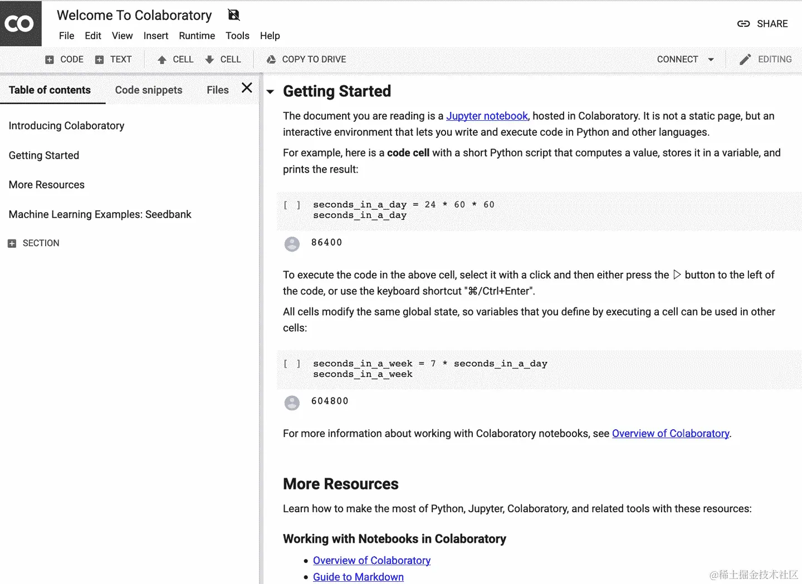The width and height of the screenshot is (802, 584).
Task: Move cell up with arrow button
Action: tap(175, 60)
